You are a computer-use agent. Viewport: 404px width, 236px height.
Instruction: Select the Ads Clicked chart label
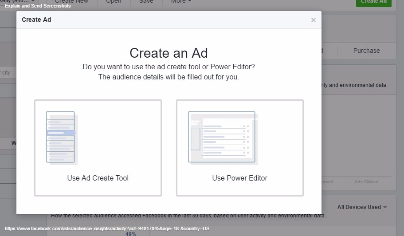click(x=366, y=182)
